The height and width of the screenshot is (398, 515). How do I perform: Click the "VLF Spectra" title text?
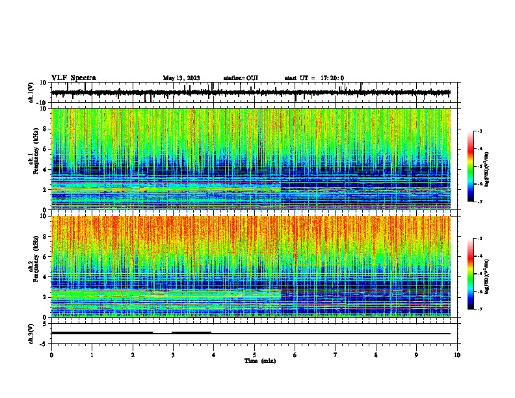tap(73, 78)
